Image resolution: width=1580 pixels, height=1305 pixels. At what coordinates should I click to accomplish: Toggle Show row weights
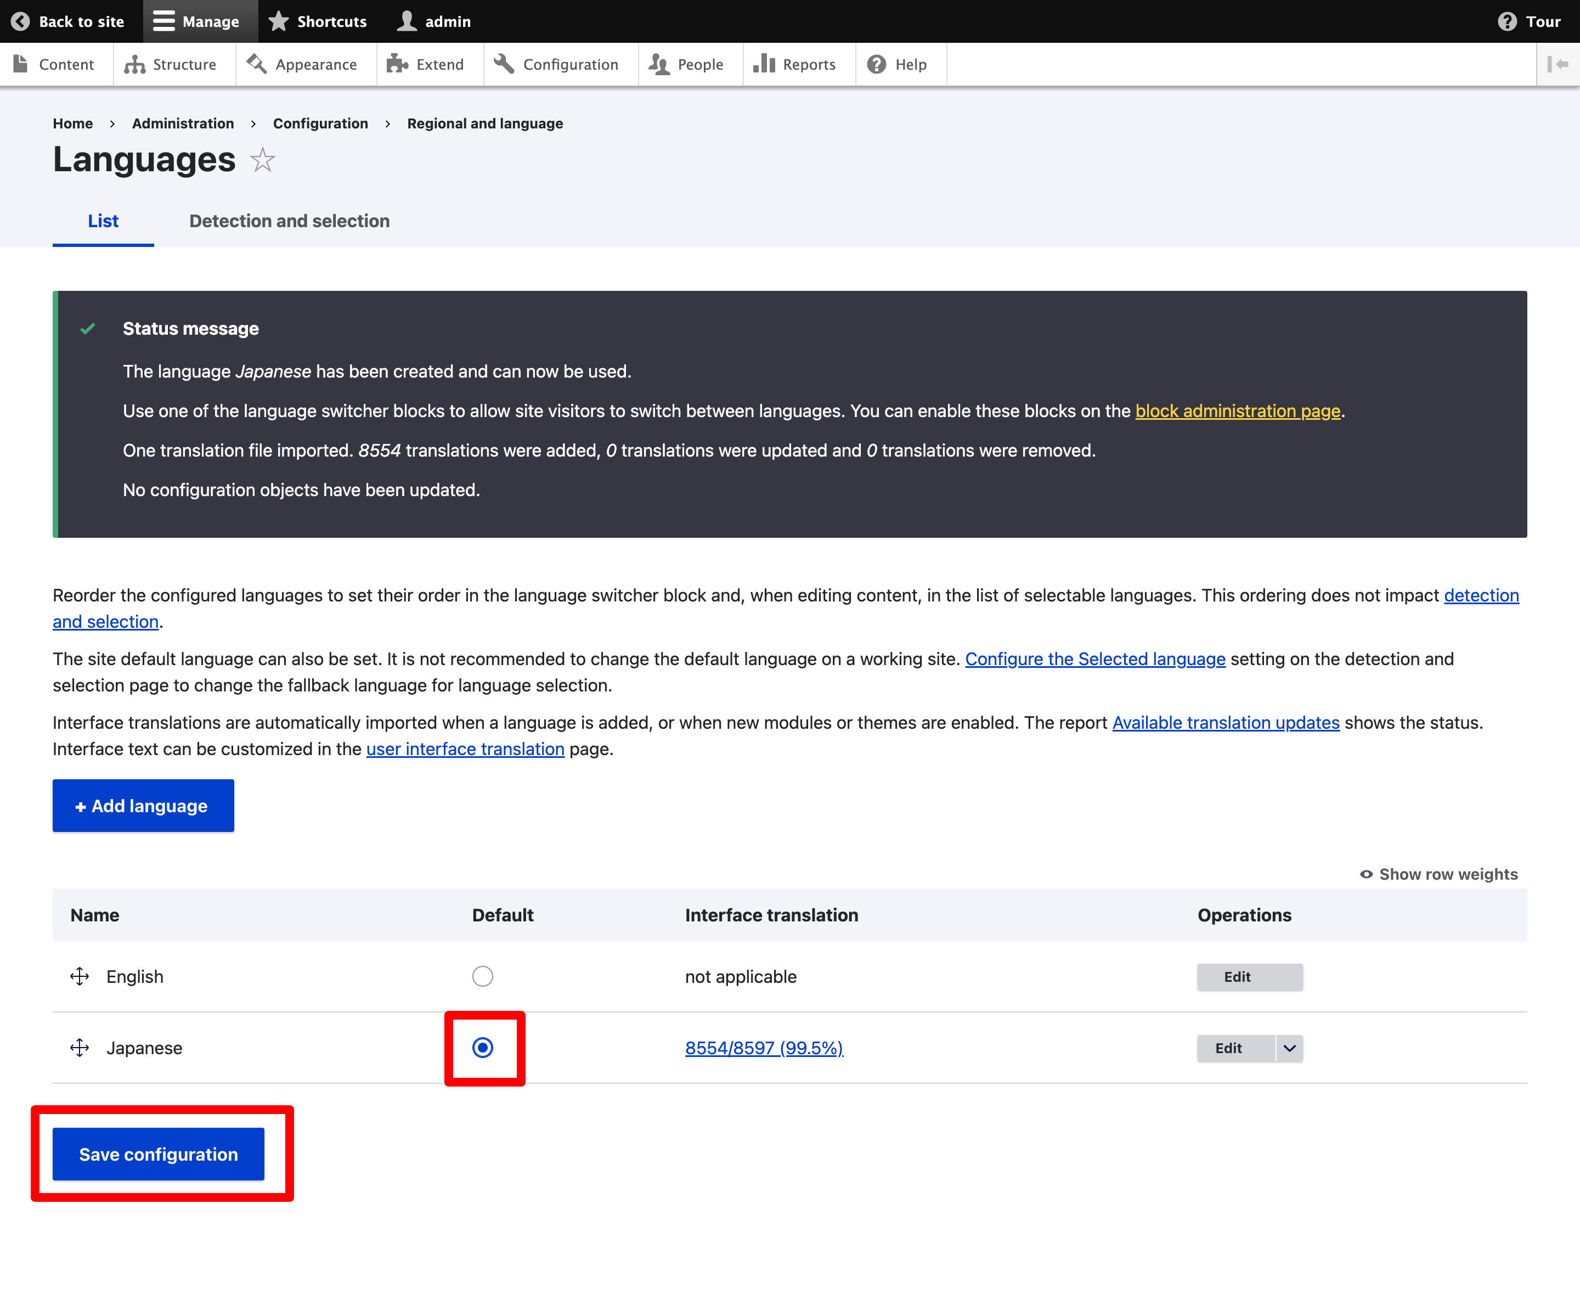(1439, 874)
